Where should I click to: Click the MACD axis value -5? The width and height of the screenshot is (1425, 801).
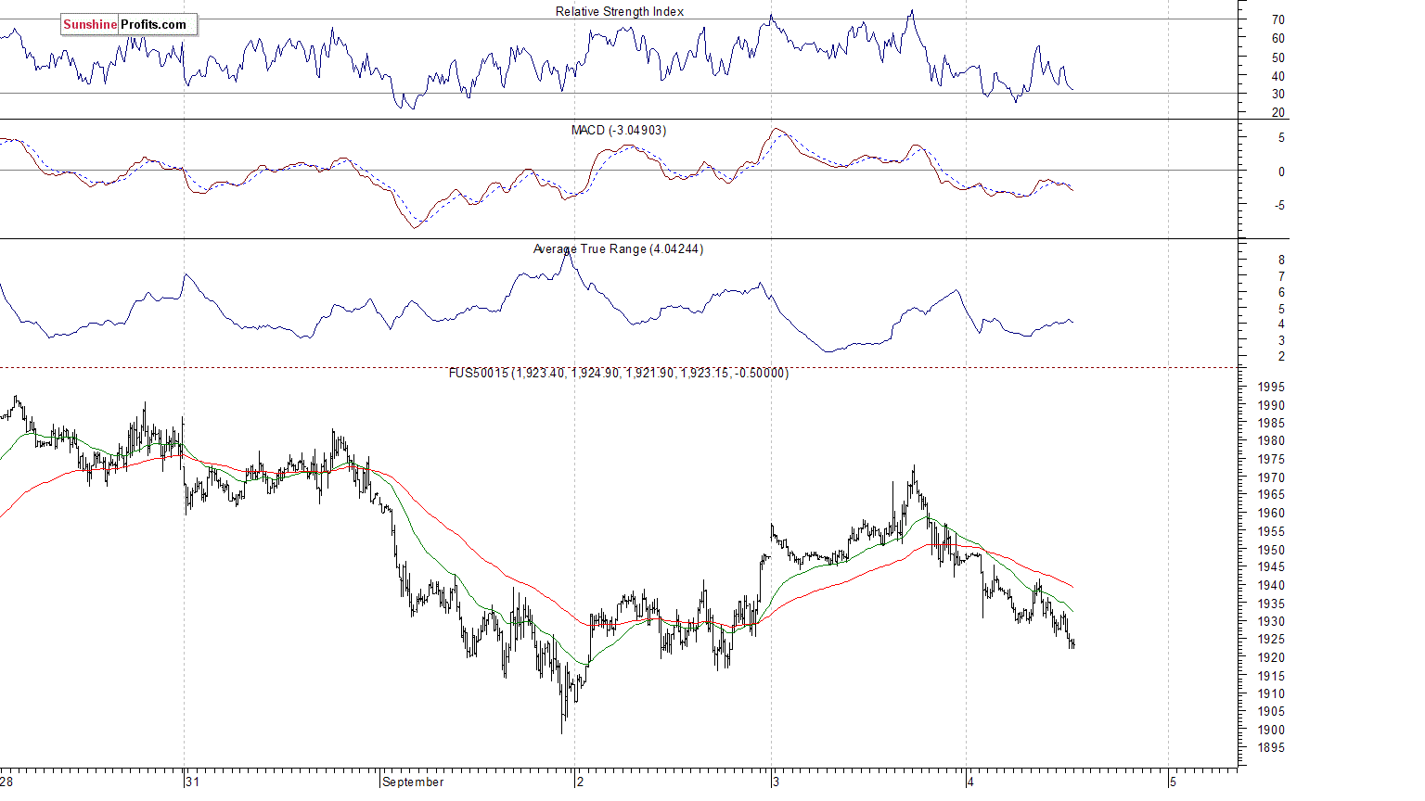1280,205
